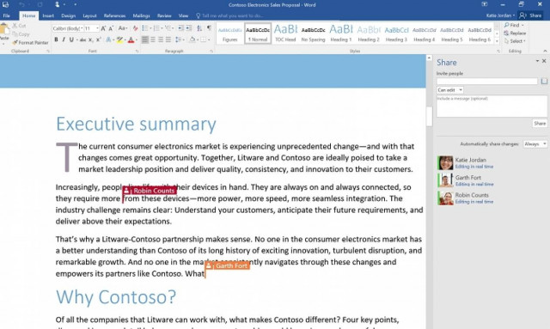
Task: Clear all formatting with the eraser A icon
Action: [x=135, y=28]
